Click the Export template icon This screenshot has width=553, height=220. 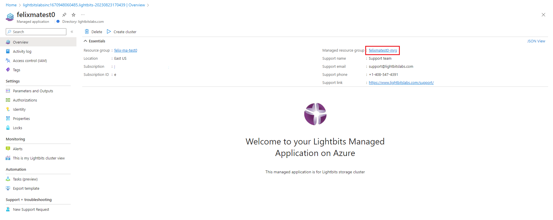tap(8, 188)
